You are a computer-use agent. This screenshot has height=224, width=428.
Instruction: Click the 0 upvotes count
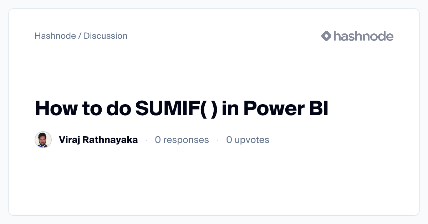pyautogui.click(x=248, y=140)
